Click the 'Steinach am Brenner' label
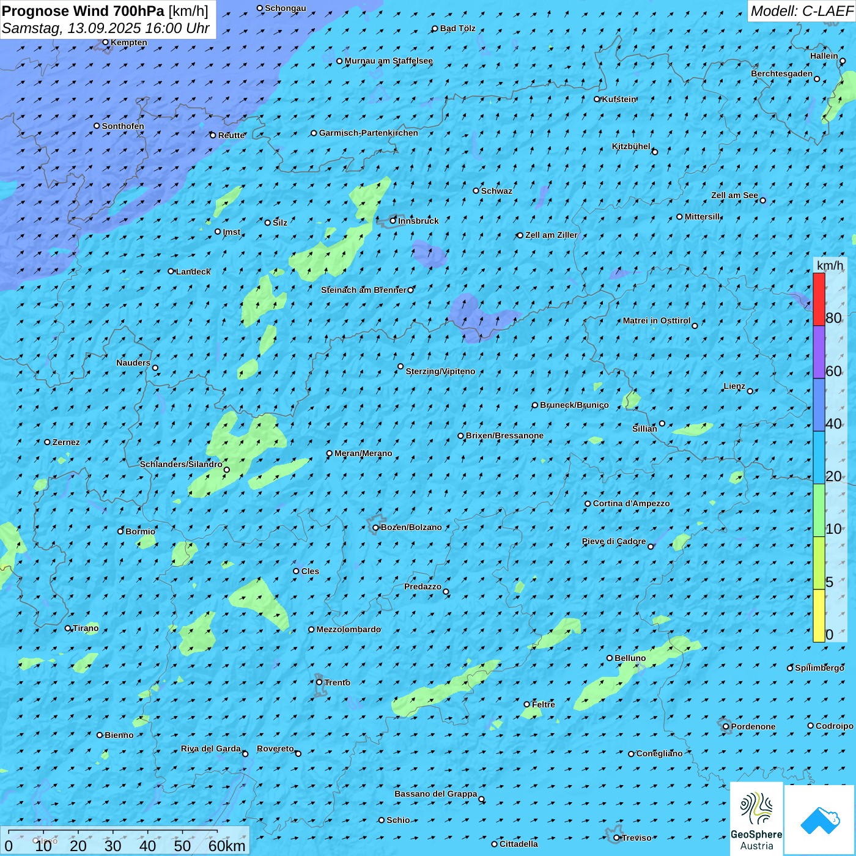Viewport: 856px width, 856px height. coord(364,290)
